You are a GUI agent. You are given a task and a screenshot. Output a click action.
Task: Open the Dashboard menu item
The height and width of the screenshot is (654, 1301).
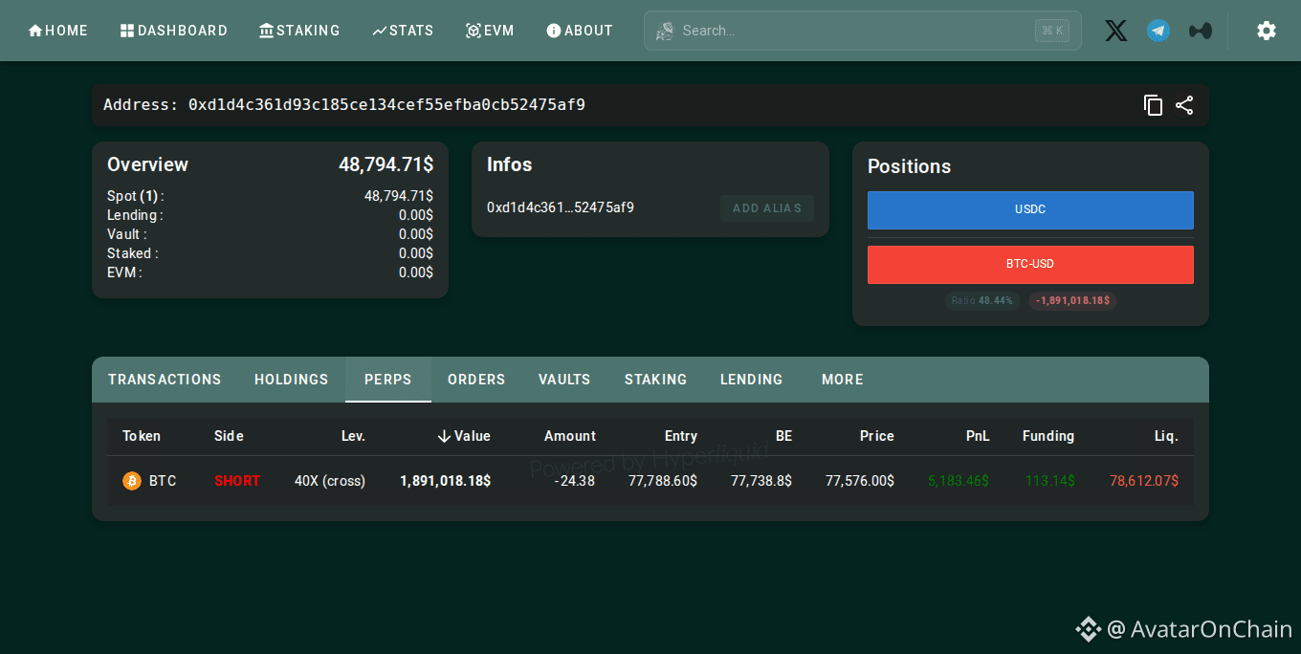(x=174, y=31)
